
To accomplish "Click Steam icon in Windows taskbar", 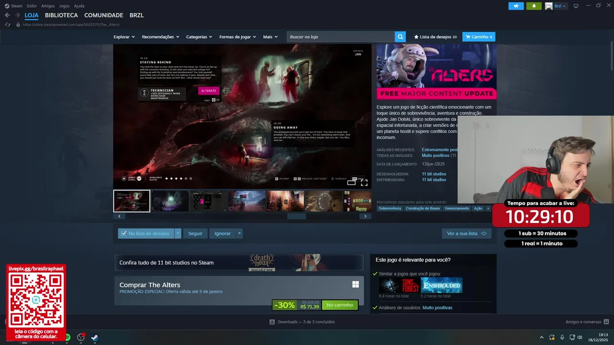I will (x=94, y=337).
